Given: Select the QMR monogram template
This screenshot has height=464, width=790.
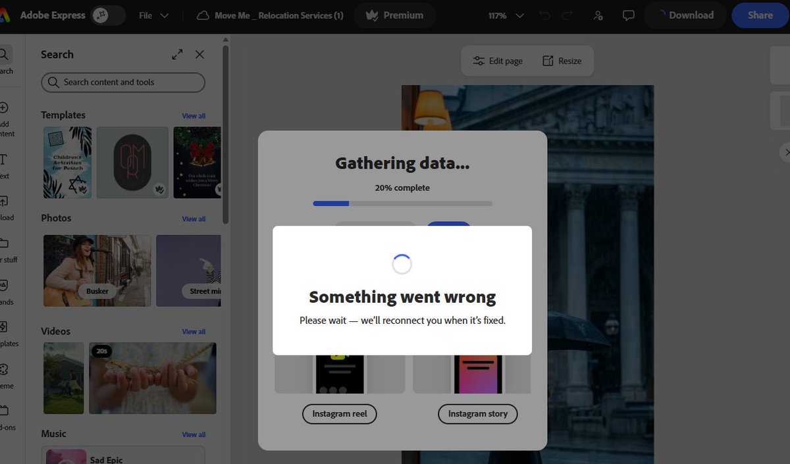Looking at the screenshot, I should pyautogui.click(x=132, y=163).
